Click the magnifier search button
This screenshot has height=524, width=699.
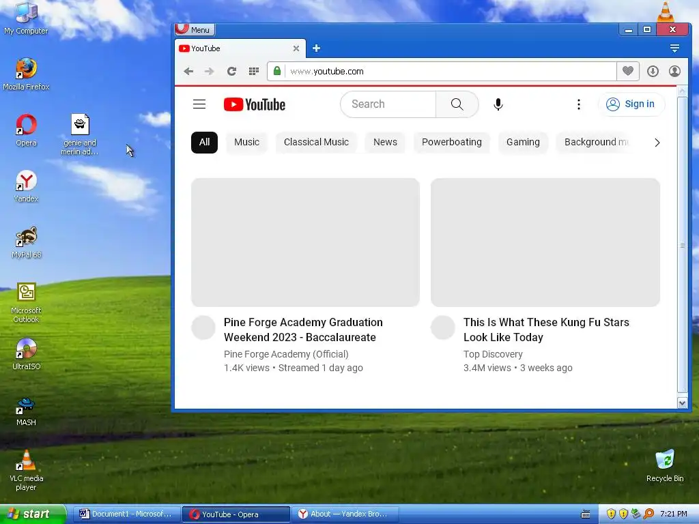click(457, 104)
